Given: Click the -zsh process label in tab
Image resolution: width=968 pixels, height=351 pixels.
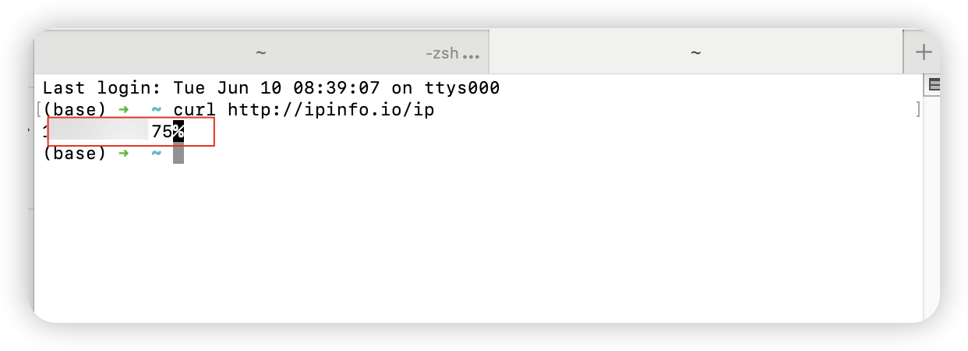Looking at the screenshot, I should click(442, 54).
